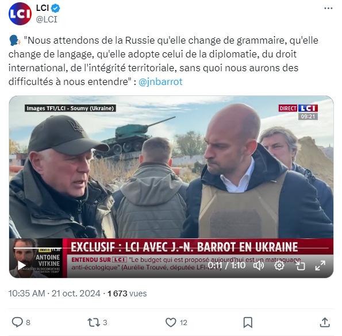Like the post with the heart icon

pyautogui.click(x=171, y=322)
